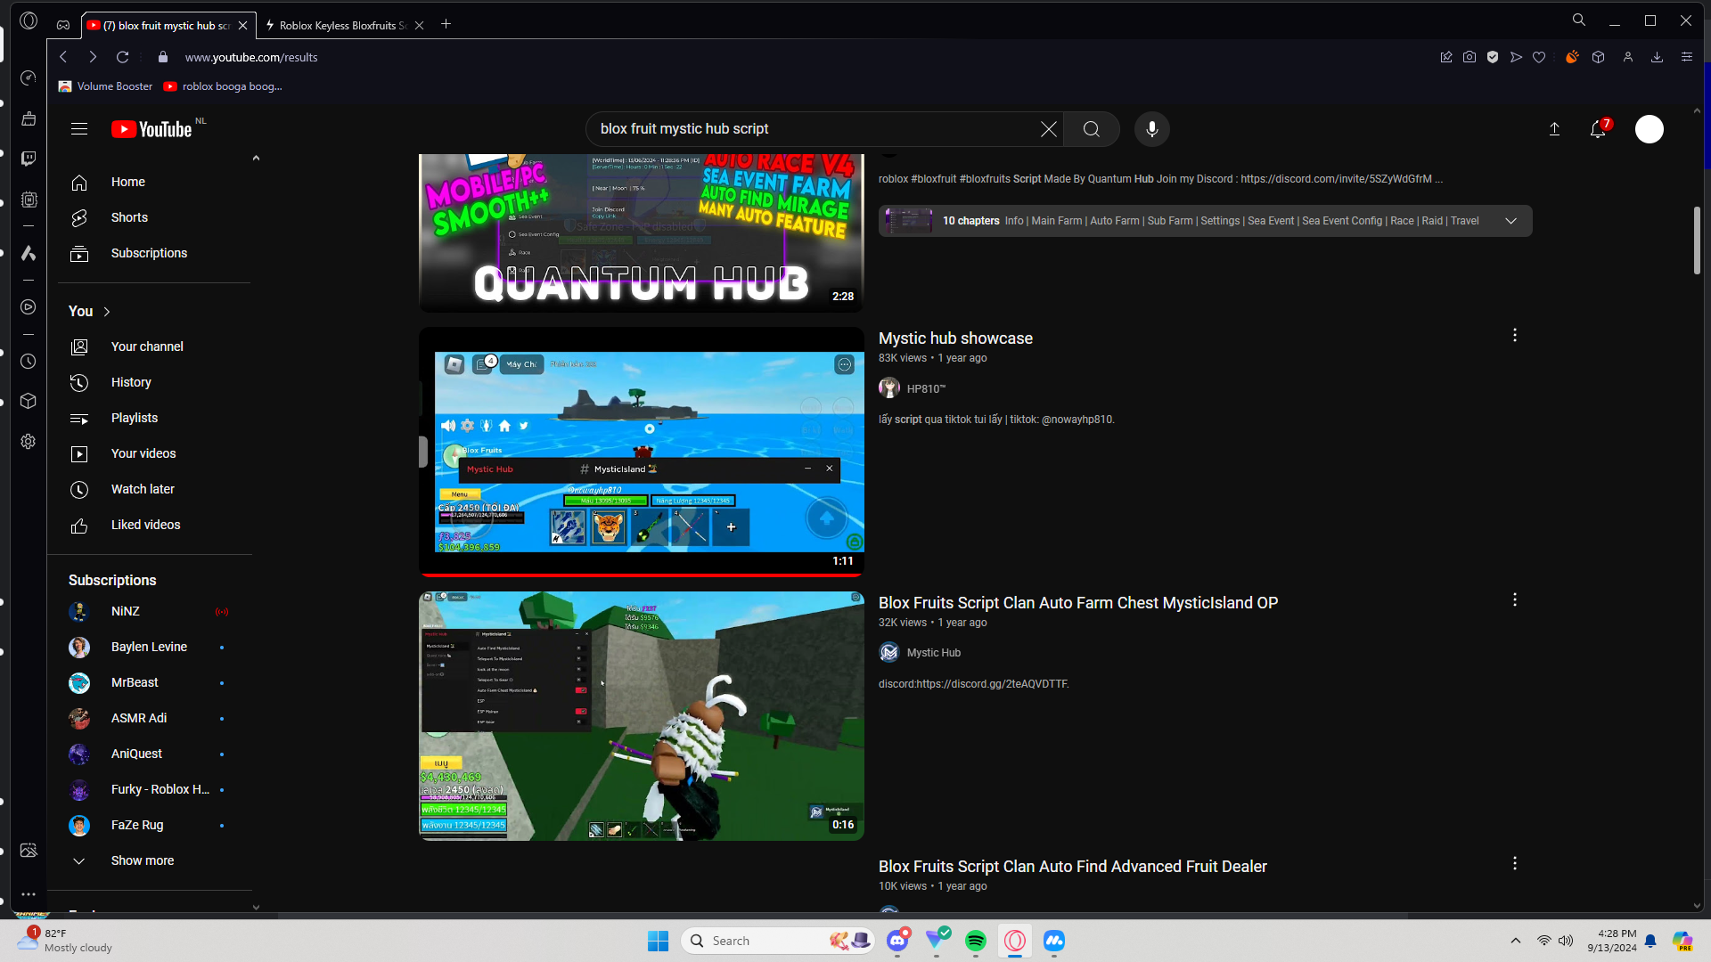Viewport: 1711px width, 962px height.
Task: Search tabs using the magnifier in title bar
Action: click(x=1579, y=20)
